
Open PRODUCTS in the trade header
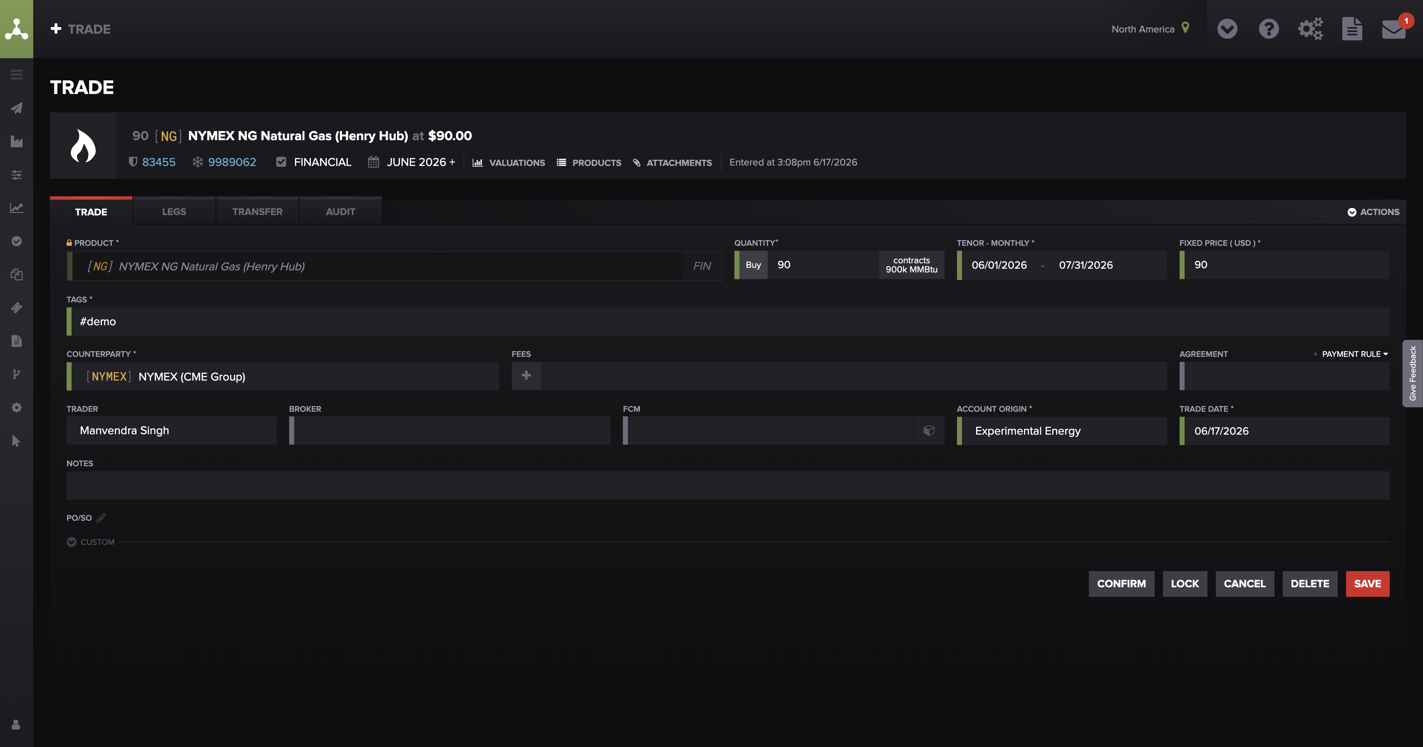[589, 162]
